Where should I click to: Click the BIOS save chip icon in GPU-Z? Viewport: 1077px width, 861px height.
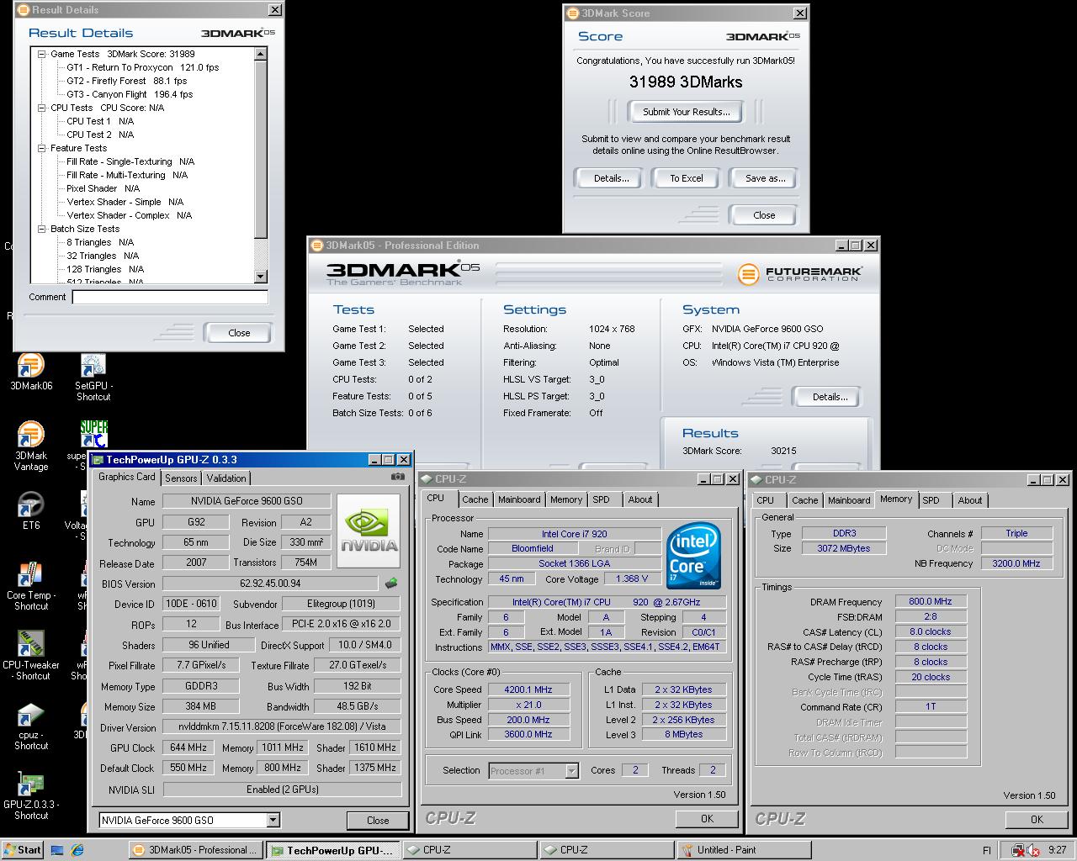[x=391, y=583]
